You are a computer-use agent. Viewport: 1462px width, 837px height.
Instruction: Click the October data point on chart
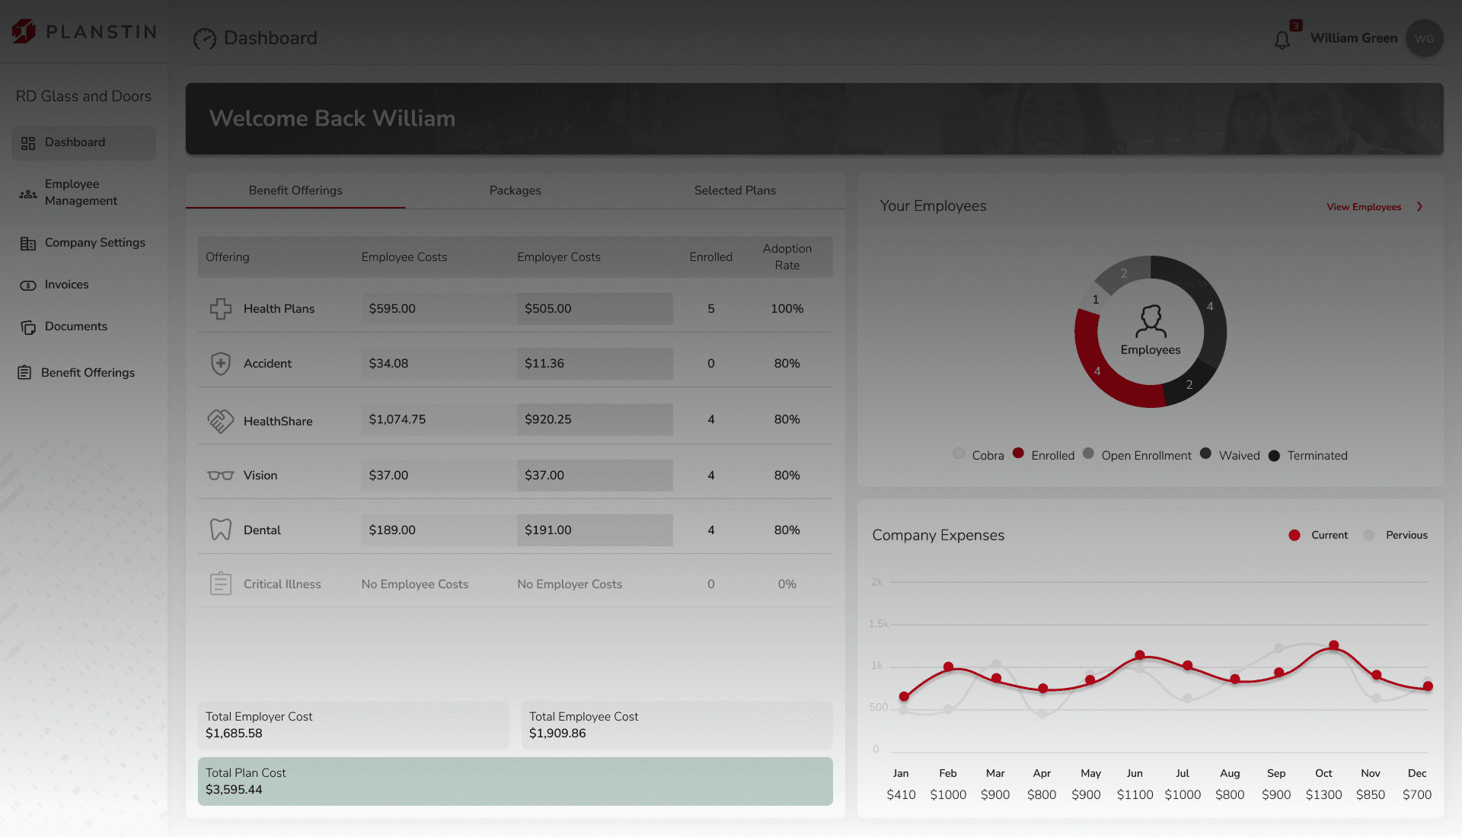coord(1333,645)
